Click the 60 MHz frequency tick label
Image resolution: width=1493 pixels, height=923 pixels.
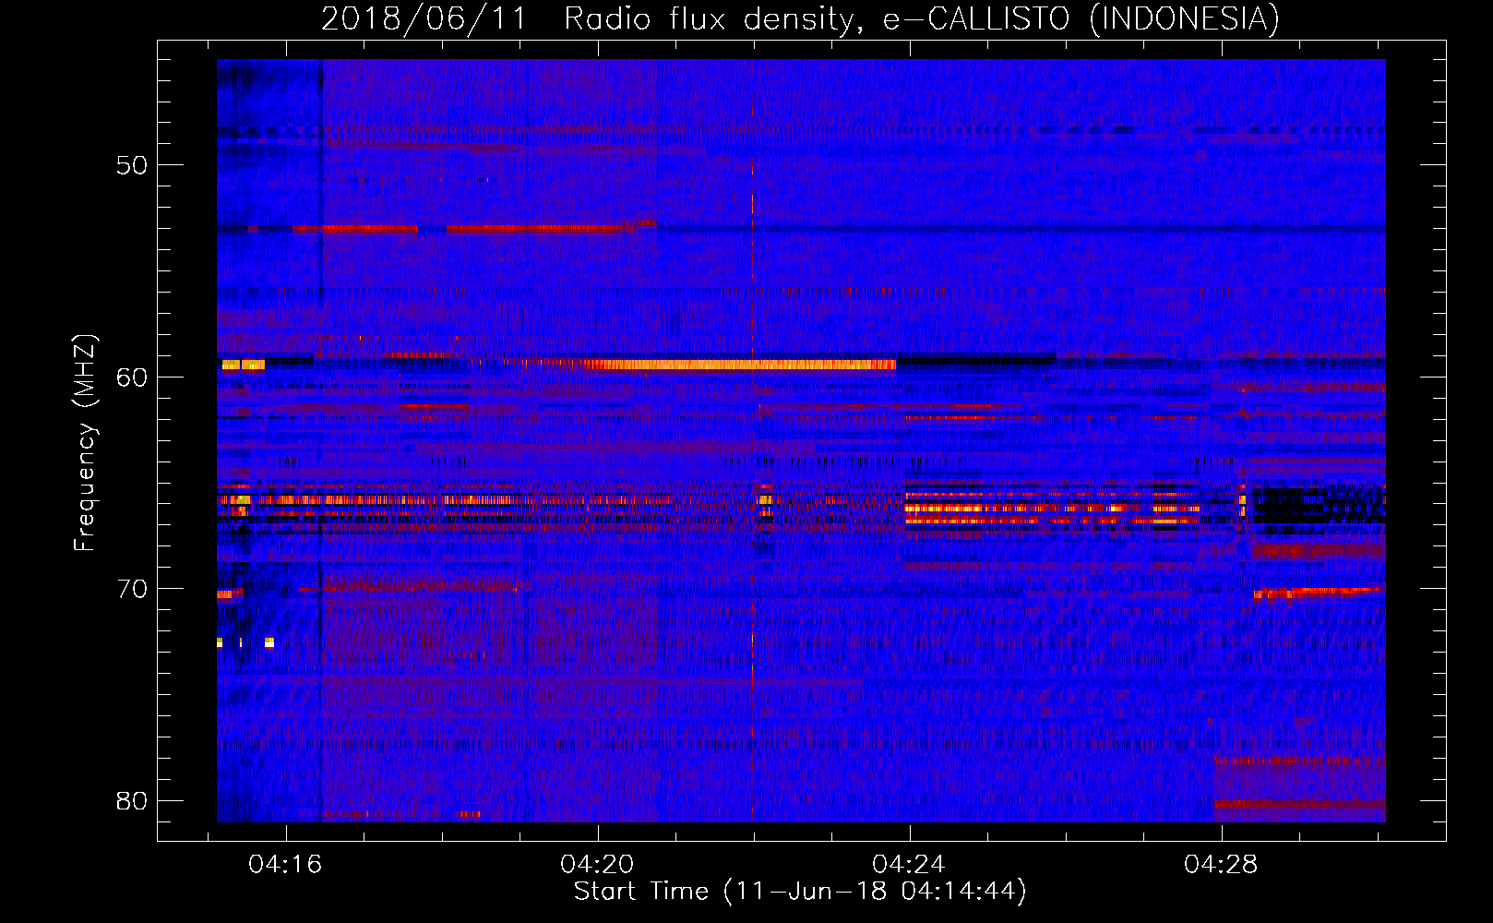pos(132,377)
